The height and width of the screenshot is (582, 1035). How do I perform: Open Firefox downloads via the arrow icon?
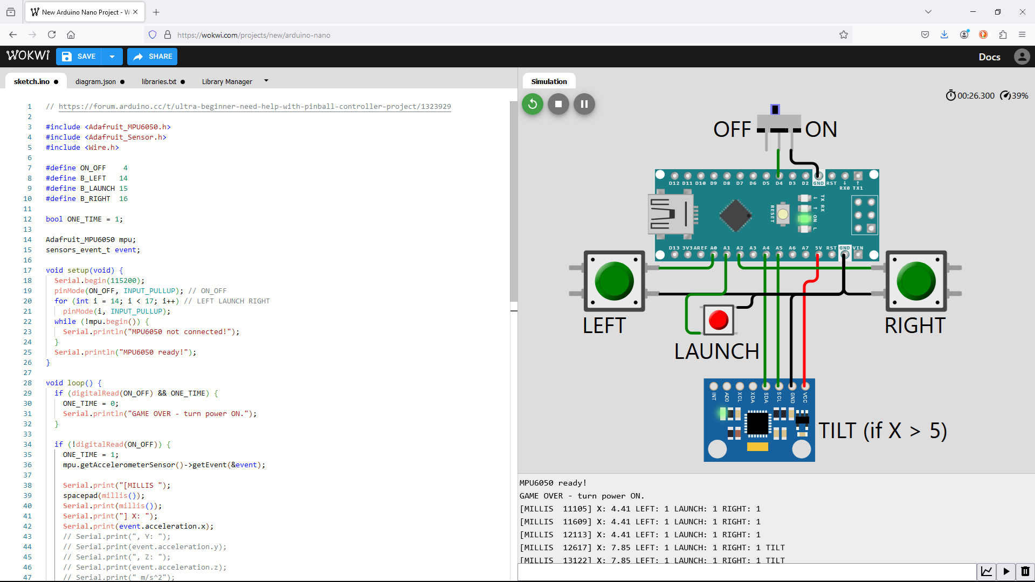point(944,34)
